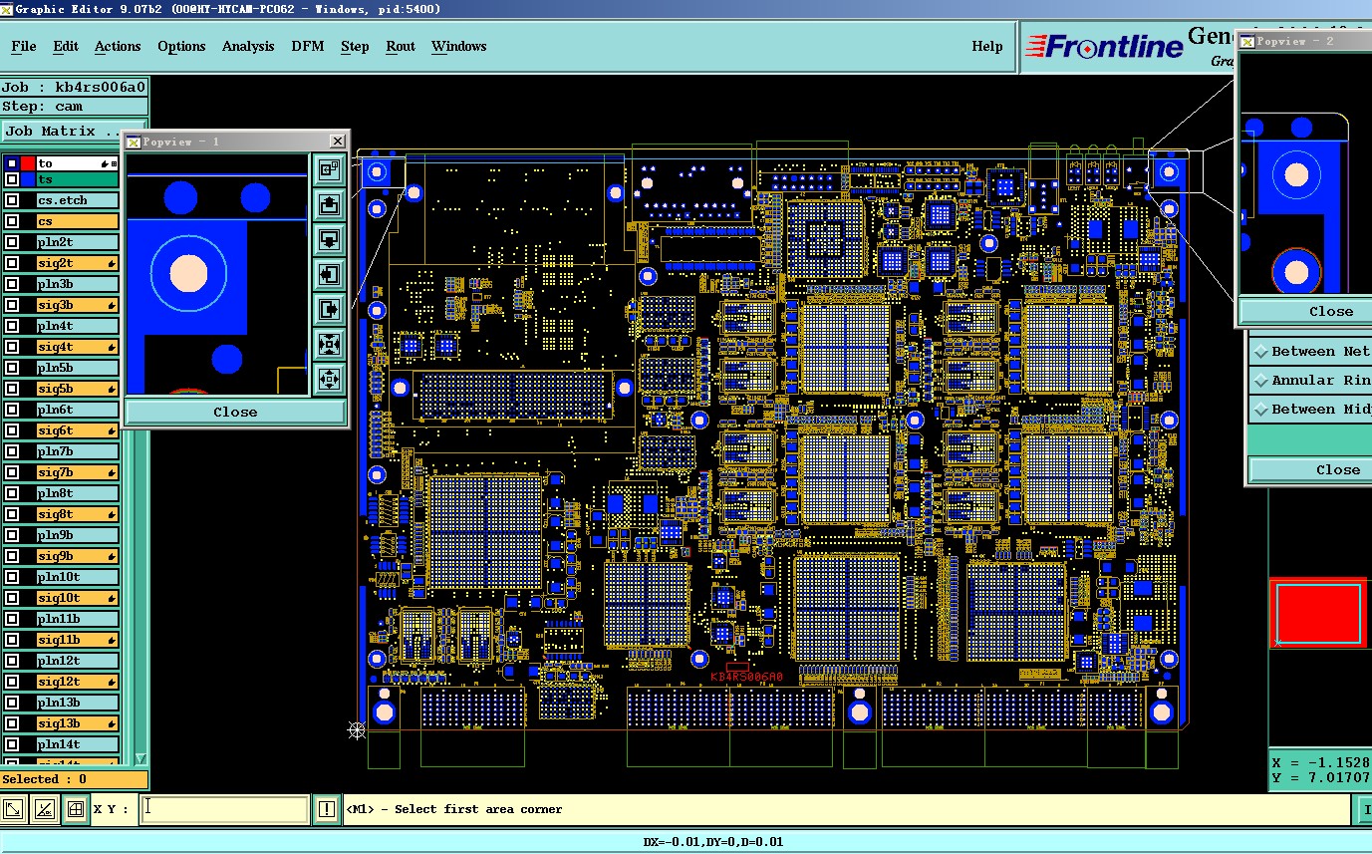
Task: Click blue color swatch of 'ts' layer
Action: click(28, 179)
